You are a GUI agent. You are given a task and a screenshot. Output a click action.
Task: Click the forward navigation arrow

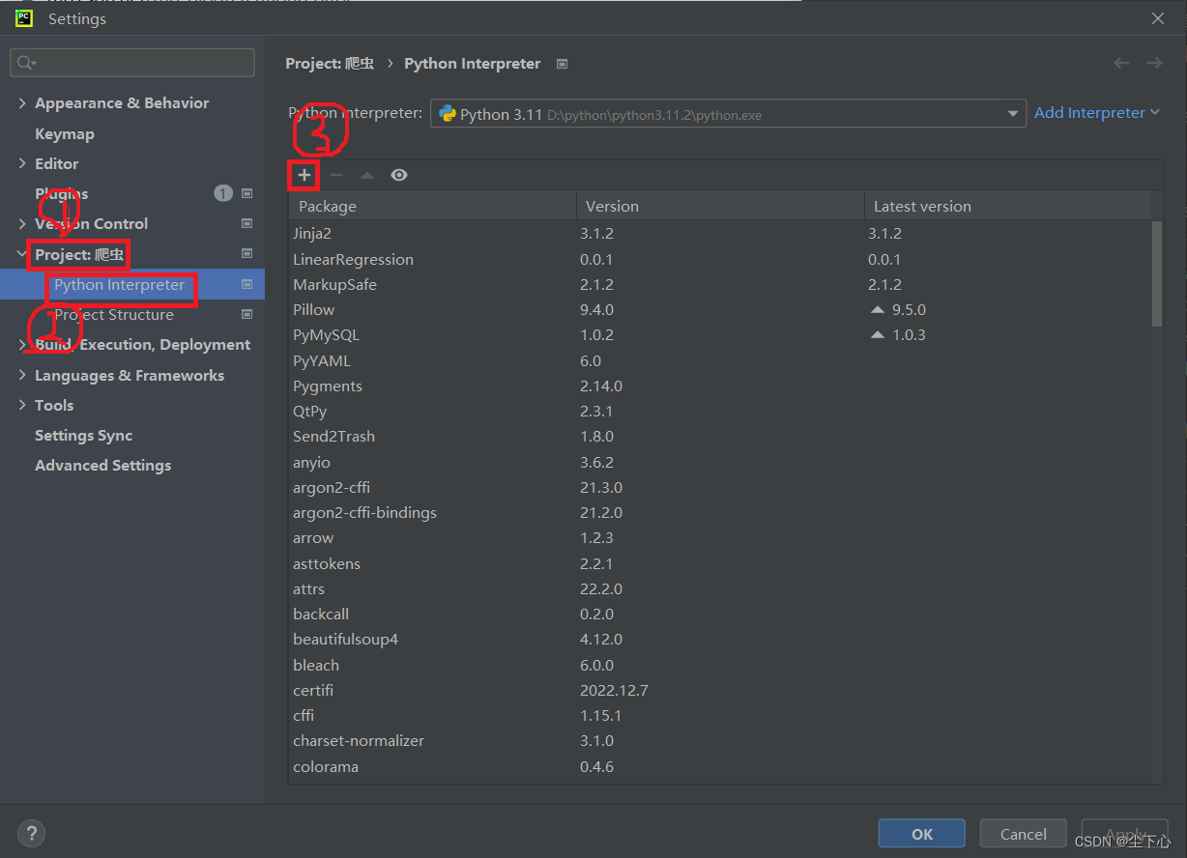[1154, 63]
